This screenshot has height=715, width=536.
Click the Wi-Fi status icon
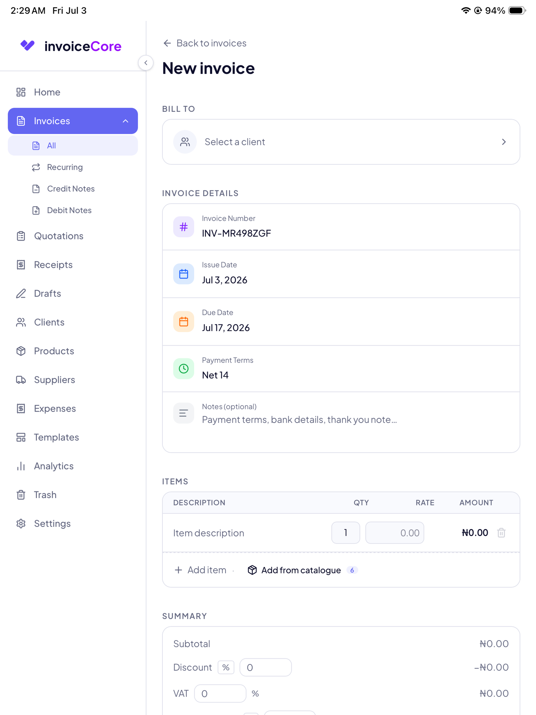point(466,10)
